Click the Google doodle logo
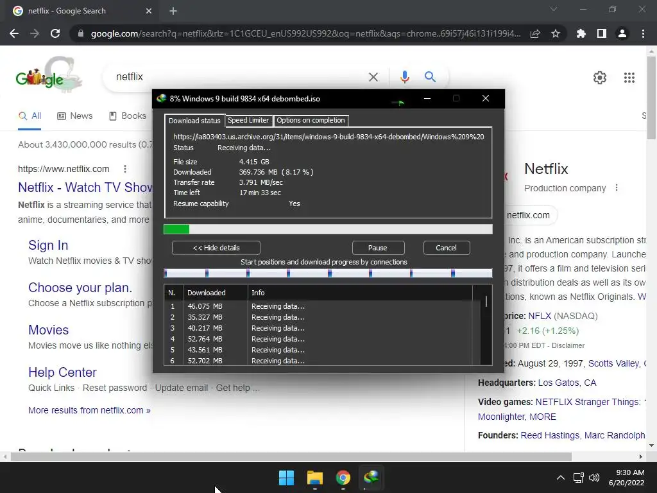The image size is (657, 493). tap(49, 74)
